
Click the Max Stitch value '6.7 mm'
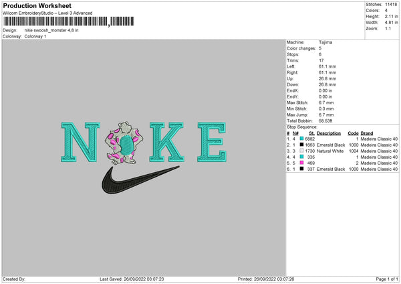(x=326, y=102)
